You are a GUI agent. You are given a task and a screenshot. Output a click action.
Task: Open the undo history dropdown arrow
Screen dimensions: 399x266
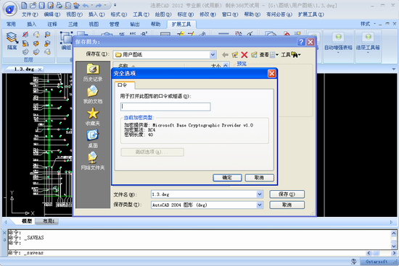pos(92,5)
